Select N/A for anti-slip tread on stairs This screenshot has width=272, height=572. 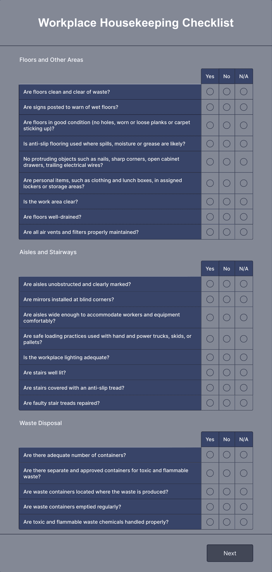tap(244, 387)
